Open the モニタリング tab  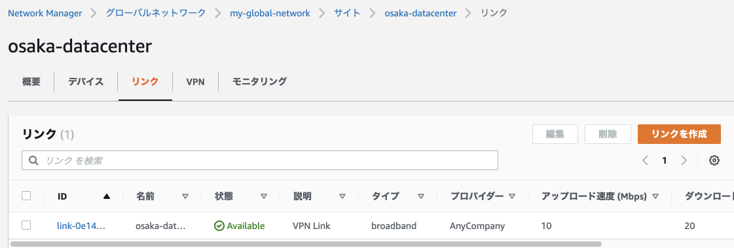259,82
